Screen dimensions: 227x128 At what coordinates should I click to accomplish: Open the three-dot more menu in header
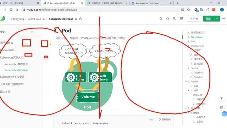tap(224, 18)
